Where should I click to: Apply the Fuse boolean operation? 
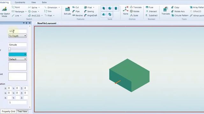(149, 7)
